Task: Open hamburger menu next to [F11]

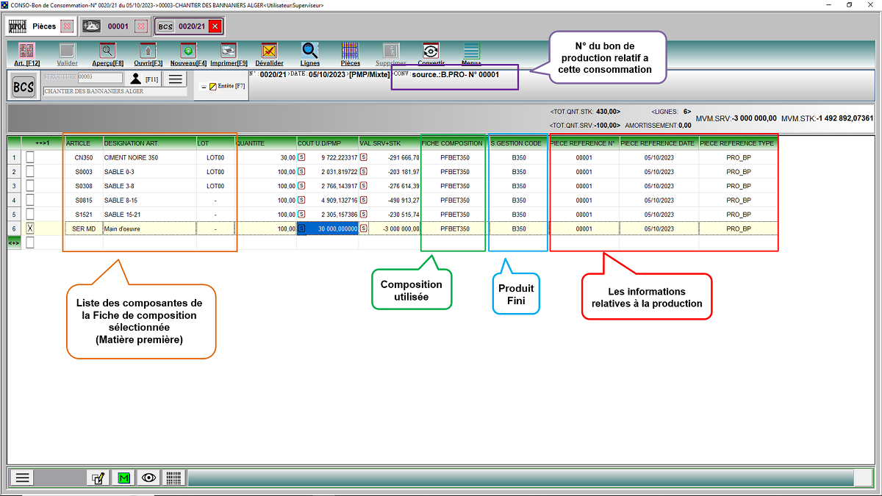Action: 175,79
